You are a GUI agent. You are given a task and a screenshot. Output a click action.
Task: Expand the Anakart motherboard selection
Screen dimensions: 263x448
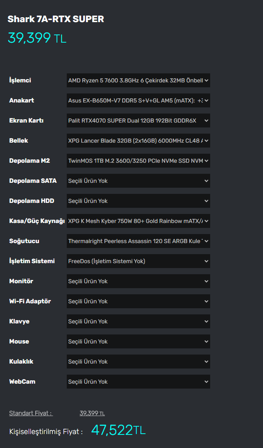pos(138,100)
